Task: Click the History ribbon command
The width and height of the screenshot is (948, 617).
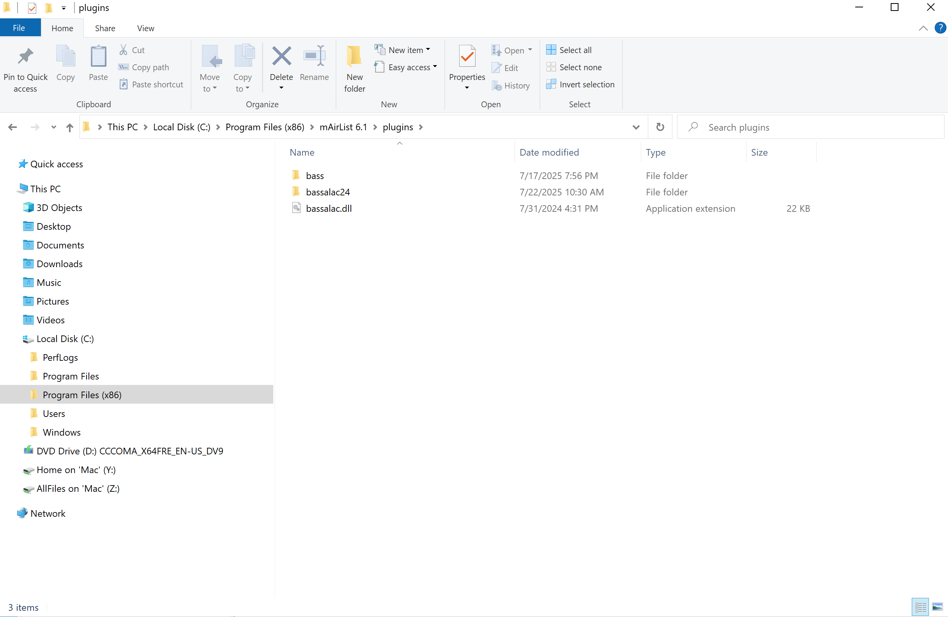Action: 511,85
